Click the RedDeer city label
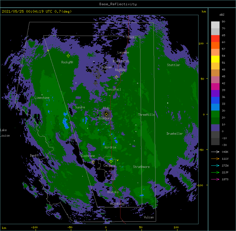This screenshot has height=231, width=236. (121, 70)
